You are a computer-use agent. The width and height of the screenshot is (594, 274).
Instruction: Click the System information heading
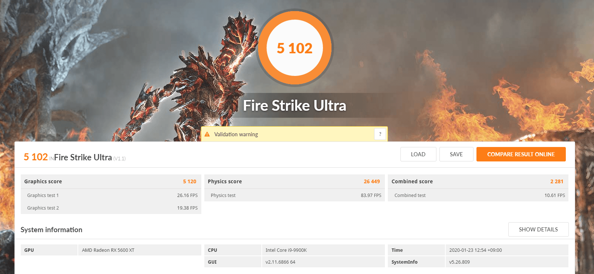pyautogui.click(x=52, y=230)
